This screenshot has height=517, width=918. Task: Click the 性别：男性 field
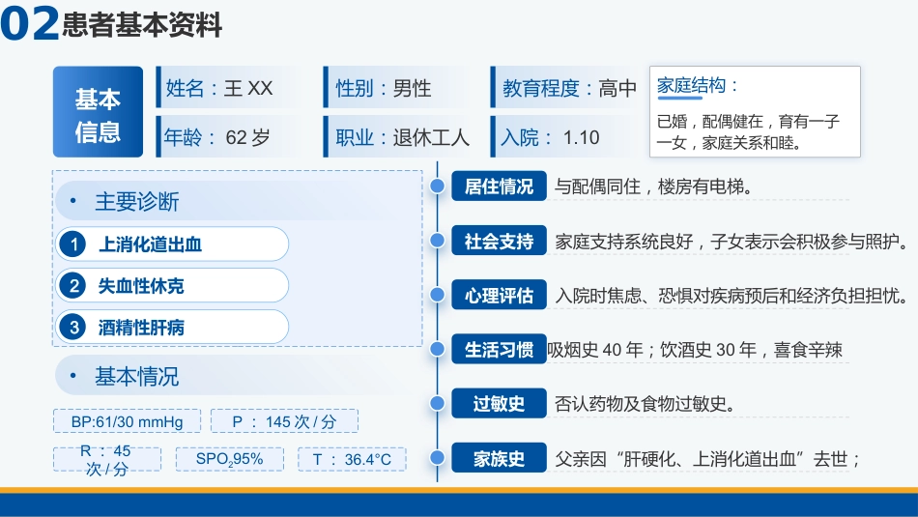[398, 87]
